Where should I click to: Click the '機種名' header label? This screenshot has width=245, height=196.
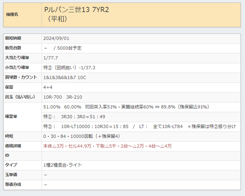12,15
